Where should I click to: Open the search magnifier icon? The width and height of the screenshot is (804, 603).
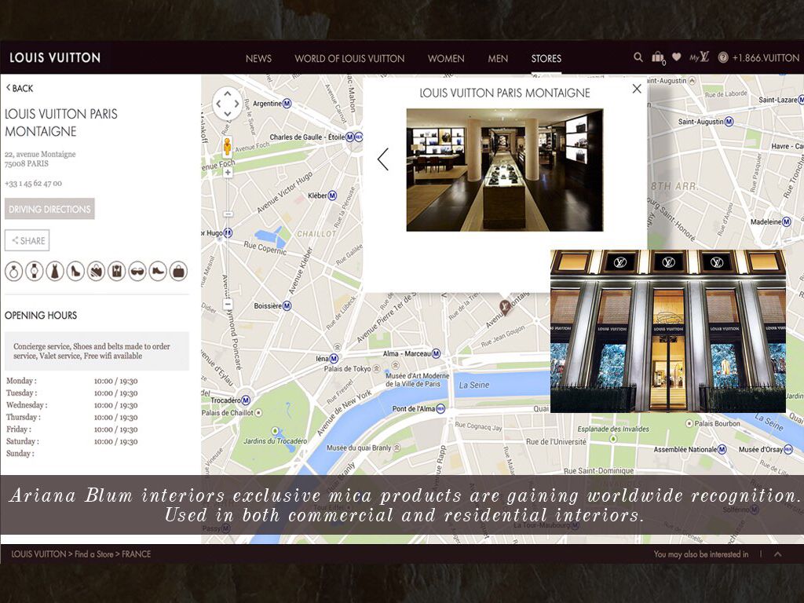tap(638, 57)
